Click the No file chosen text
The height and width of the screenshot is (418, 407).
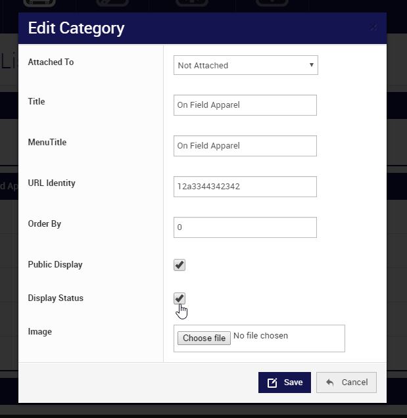260,336
